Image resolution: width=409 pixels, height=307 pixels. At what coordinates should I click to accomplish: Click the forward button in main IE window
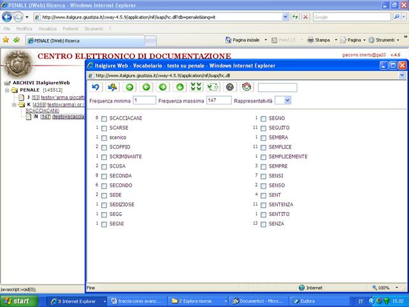(18, 17)
